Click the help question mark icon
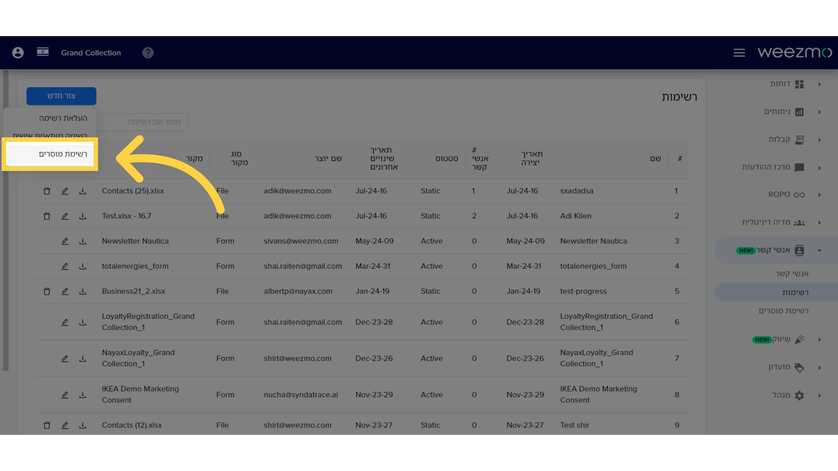Screen dimensions: 838x471 coord(148,53)
